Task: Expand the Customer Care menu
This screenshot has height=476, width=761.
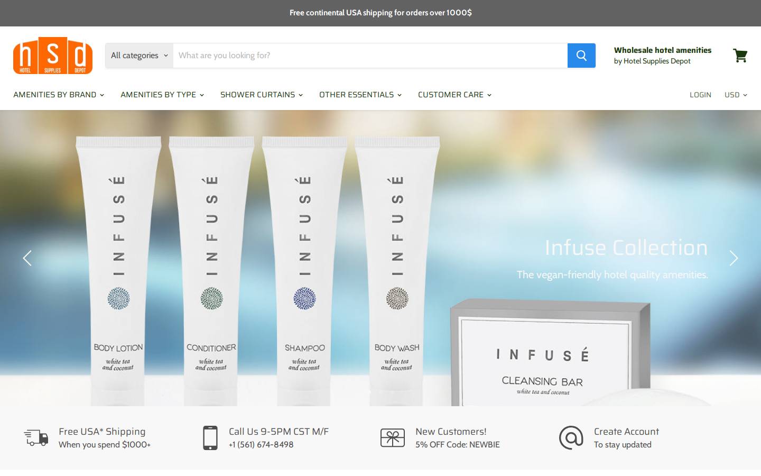Action: coord(455,95)
